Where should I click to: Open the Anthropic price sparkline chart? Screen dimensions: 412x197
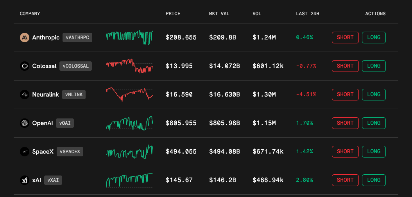(x=129, y=38)
